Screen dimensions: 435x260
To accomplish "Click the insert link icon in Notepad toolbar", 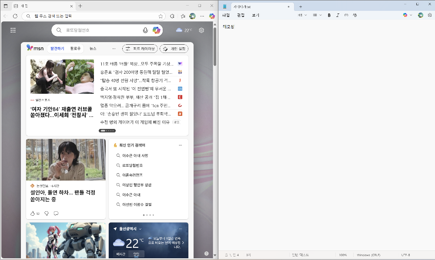I will [346, 15].
